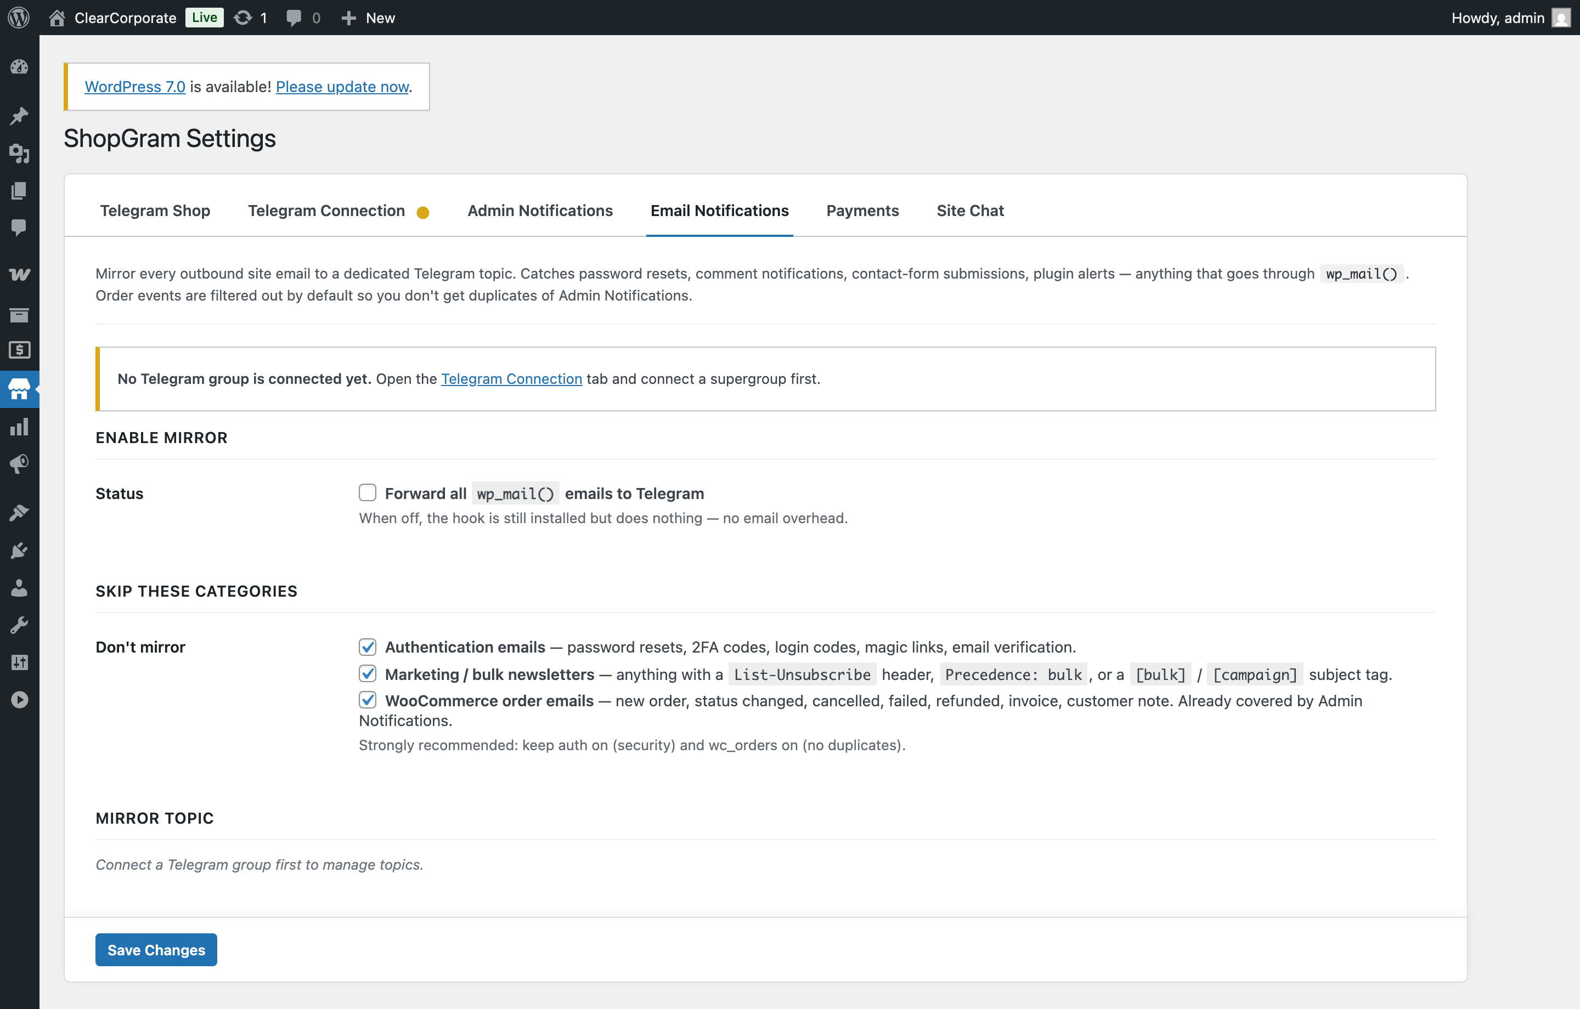Image resolution: width=1580 pixels, height=1009 pixels.
Task: Click 'Connect a Telegram group first' note
Action: click(x=260, y=865)
